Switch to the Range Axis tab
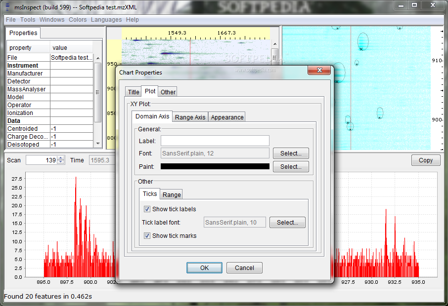The height and width of the screenshot is (306, 448). click(x=190, y=117)
